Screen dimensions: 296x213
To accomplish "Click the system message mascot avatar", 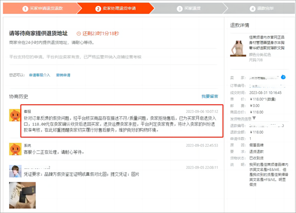I will click(x=15, y=149).
